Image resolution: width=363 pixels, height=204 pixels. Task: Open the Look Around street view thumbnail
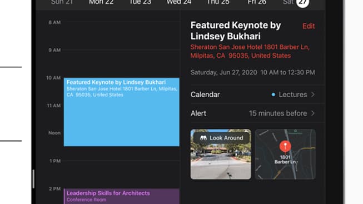[221, 154]
